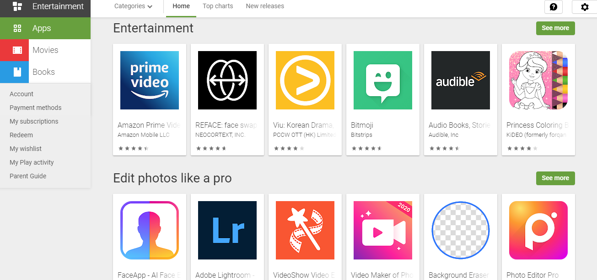Click the PCCW OTT developer name
The height and width of the screenshot is (280, 597).
coord(305,135)
